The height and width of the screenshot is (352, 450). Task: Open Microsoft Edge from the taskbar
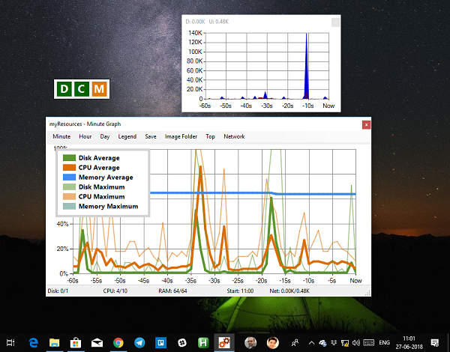pyautogui.click(x=34, y=342)
